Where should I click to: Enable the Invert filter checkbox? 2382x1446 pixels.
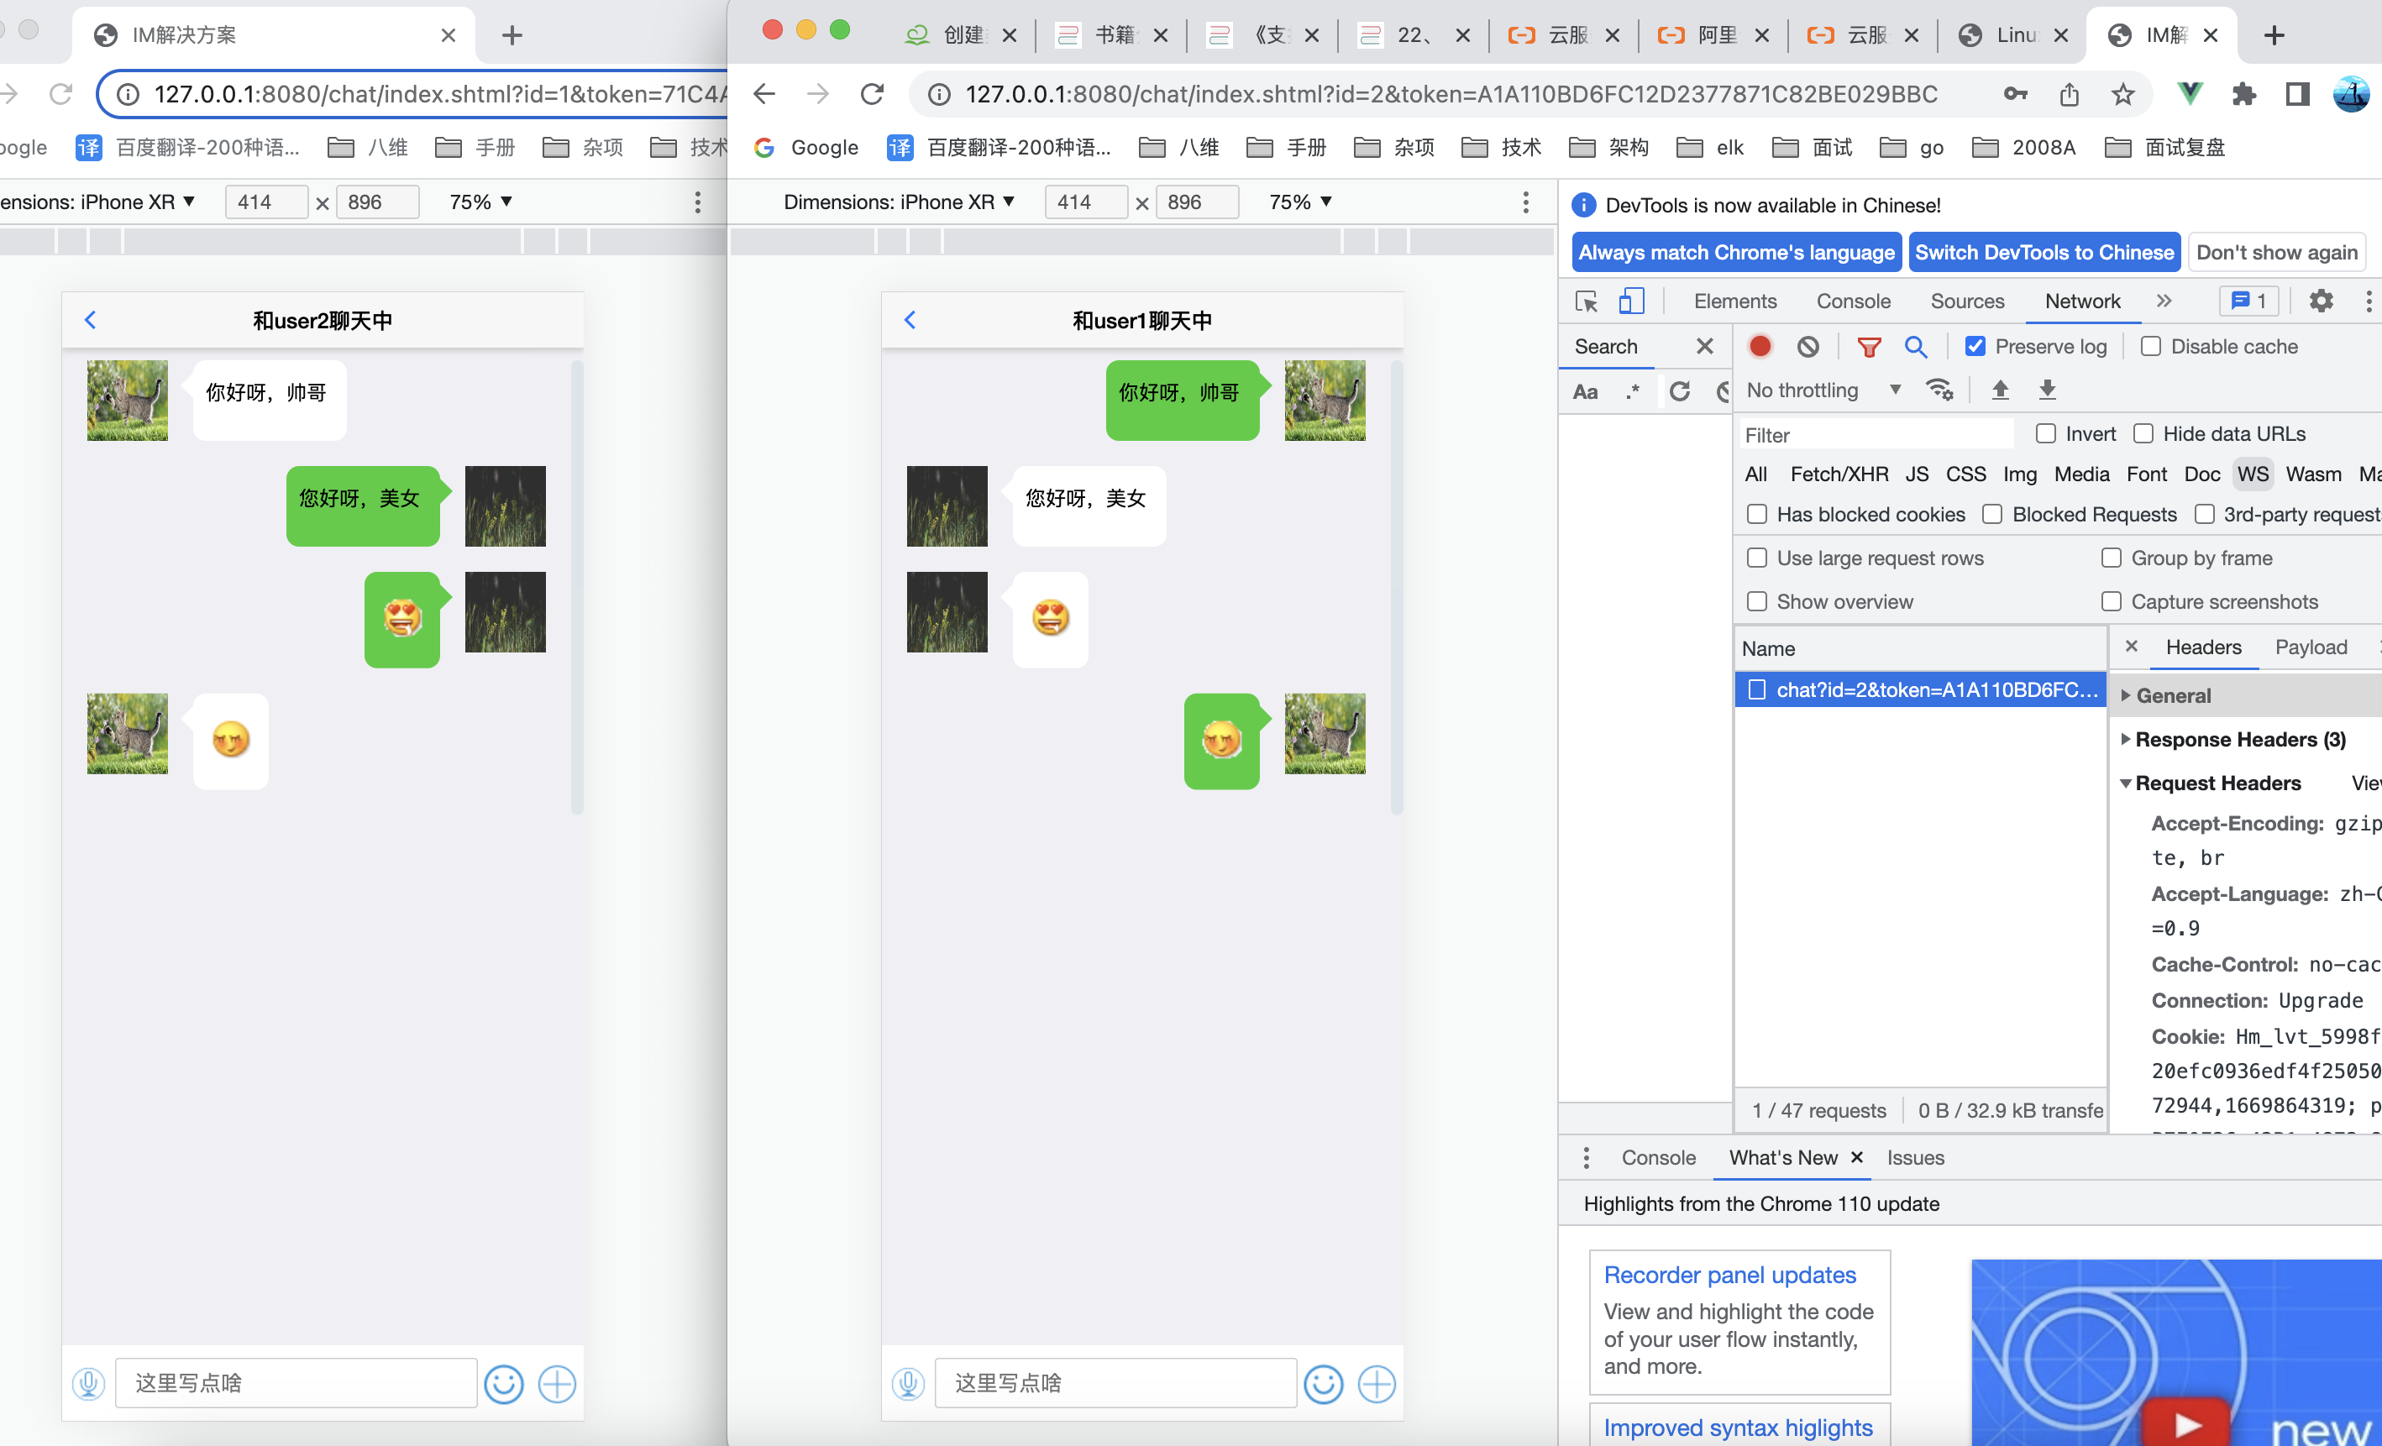[2045, 434]
